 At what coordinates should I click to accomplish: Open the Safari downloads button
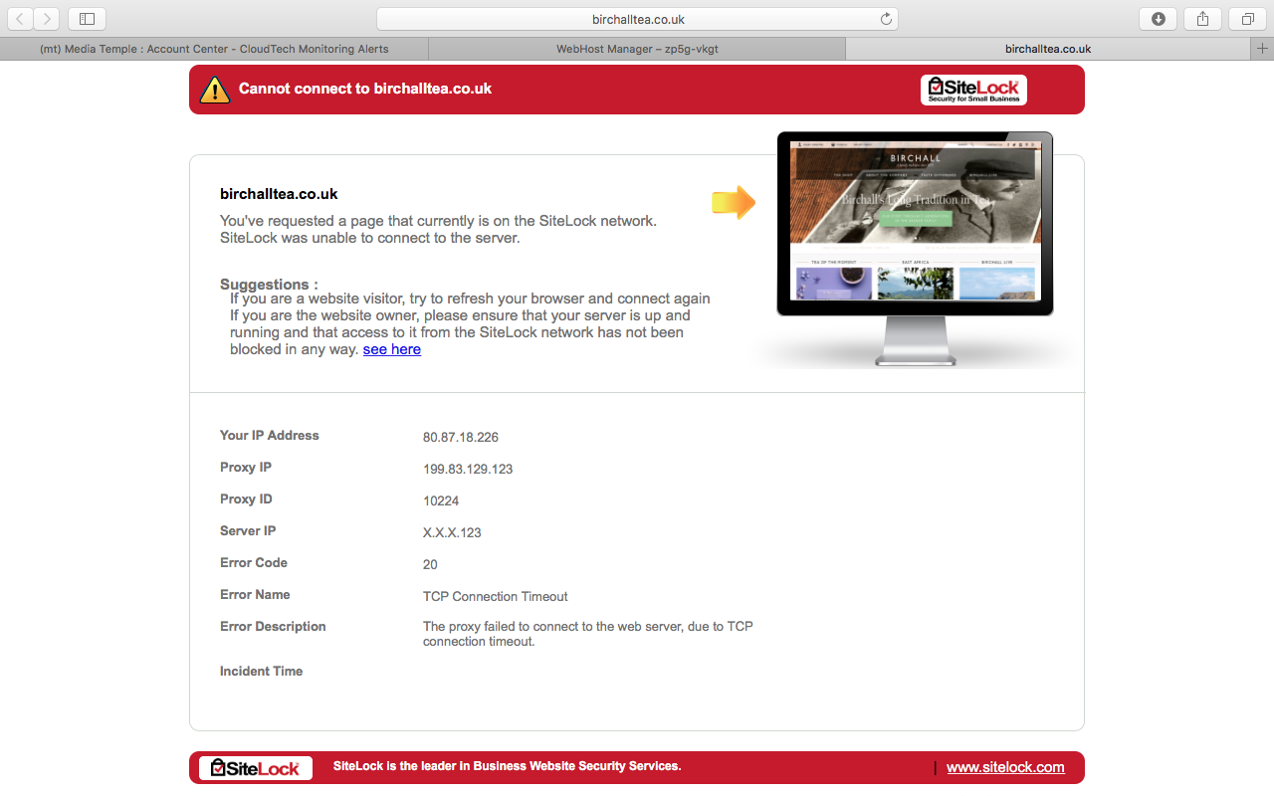coord(1159,19)
